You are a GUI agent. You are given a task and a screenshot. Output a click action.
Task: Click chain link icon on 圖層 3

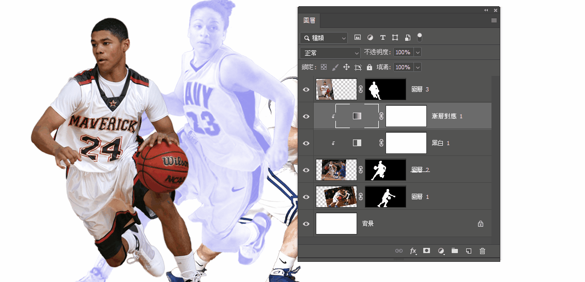360,89
